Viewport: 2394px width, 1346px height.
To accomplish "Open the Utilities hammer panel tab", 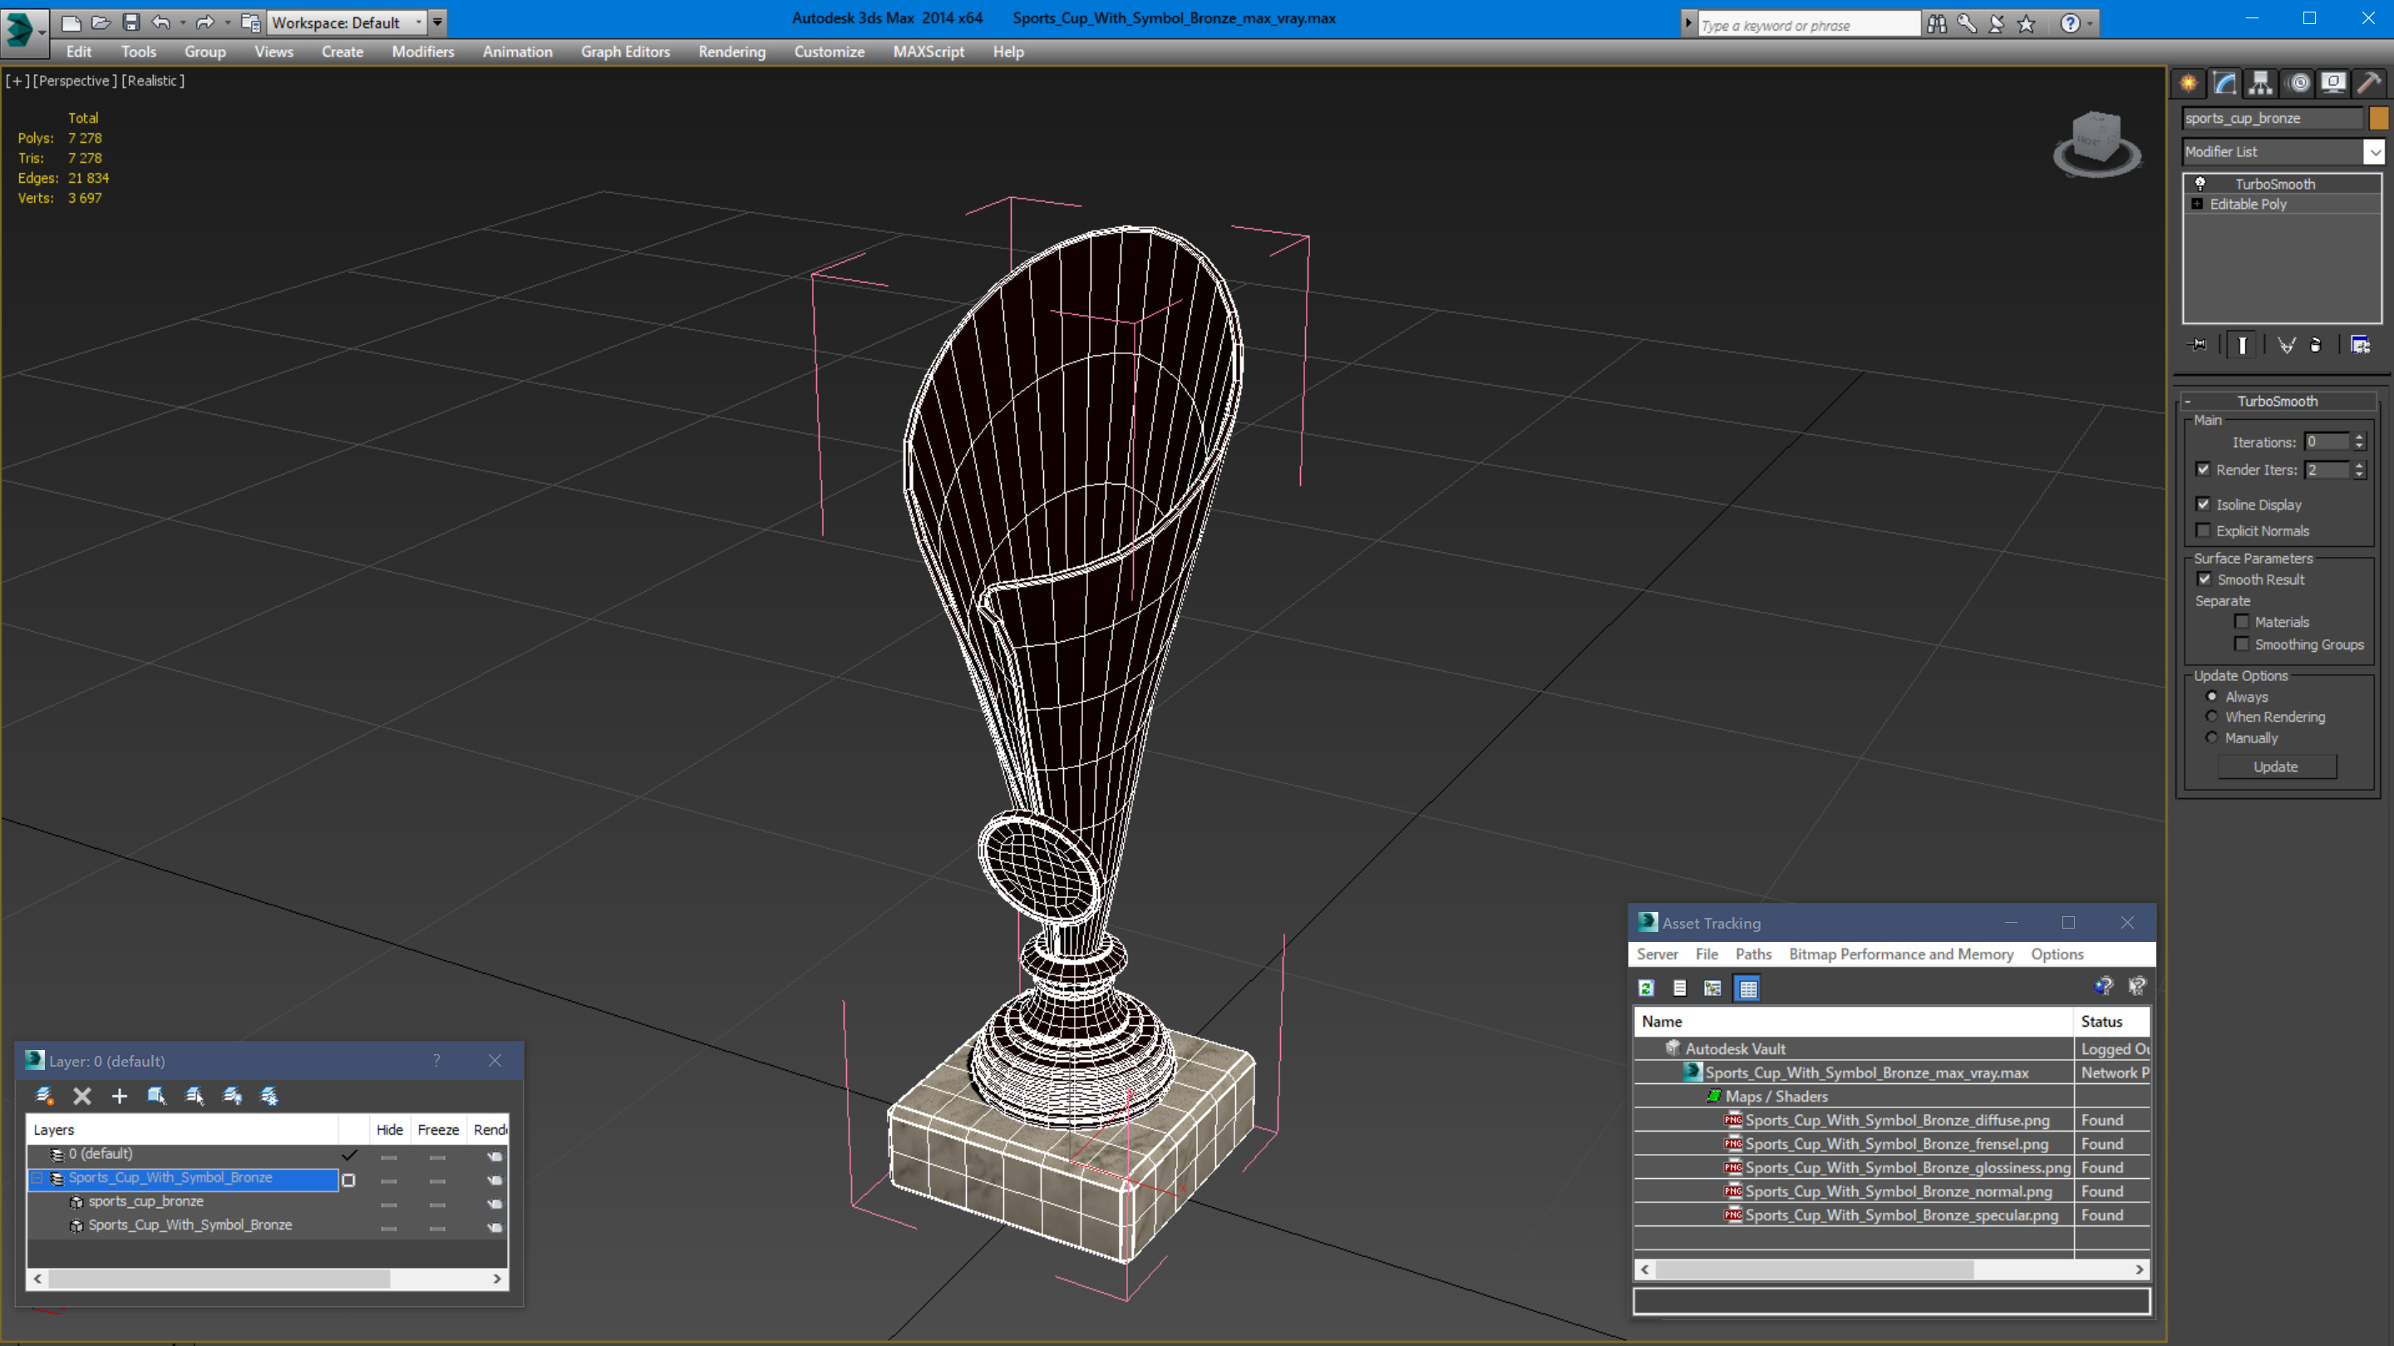I will (x=2369, y=84).
